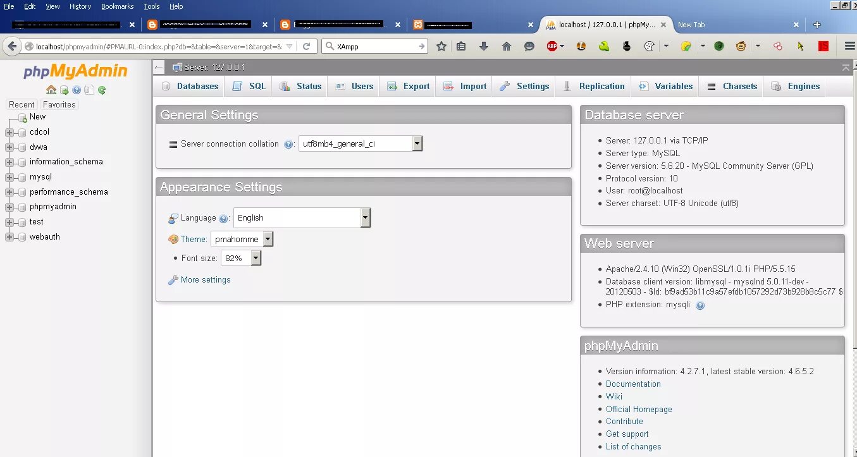Screen dimensions: 857x457
Task: Click the collation help question mark icon
Action: coord(288,144)
